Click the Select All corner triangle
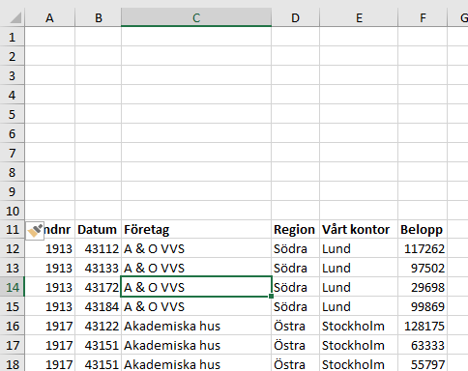468x371 pixels. coord(15,17)
